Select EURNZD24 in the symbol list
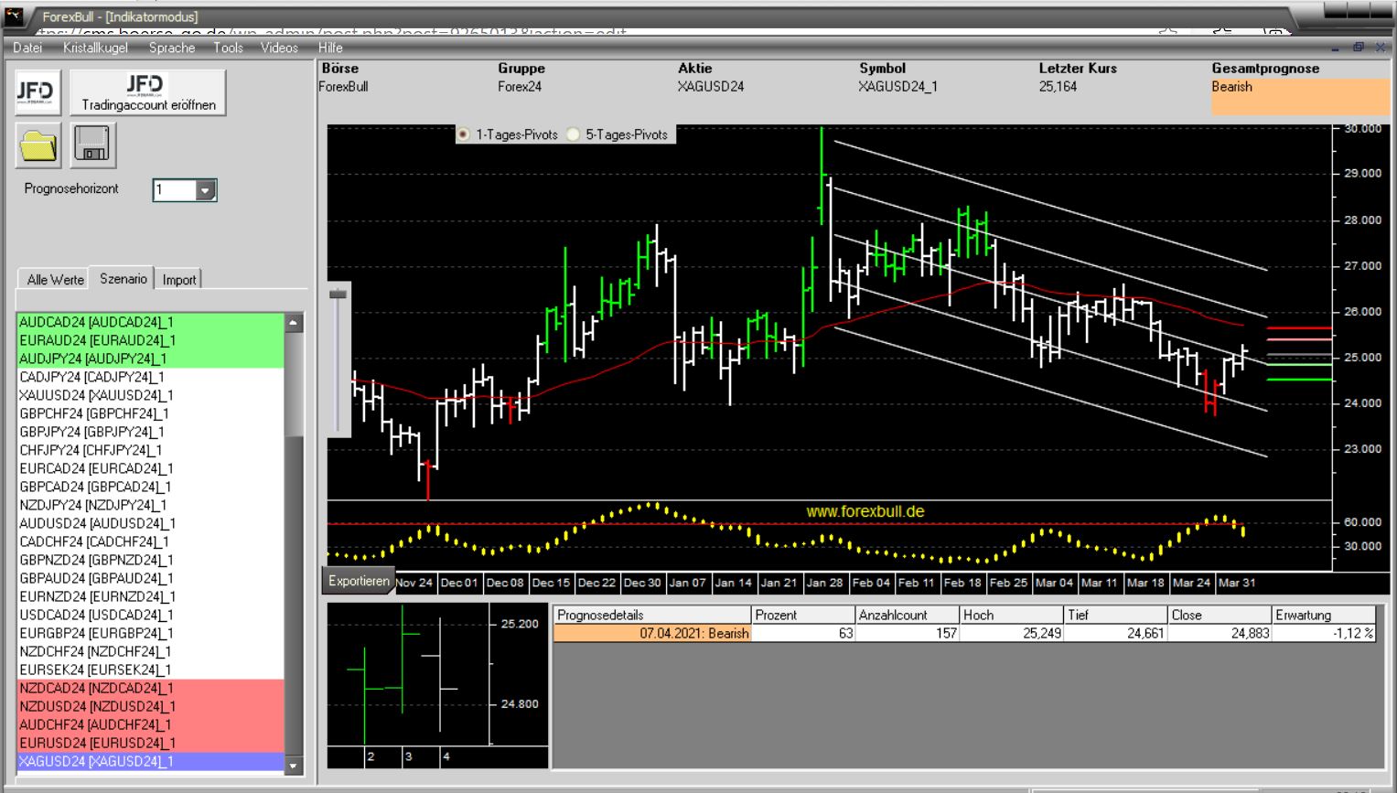The width and height of the screenshot is (1397, 793). [151, 596]
